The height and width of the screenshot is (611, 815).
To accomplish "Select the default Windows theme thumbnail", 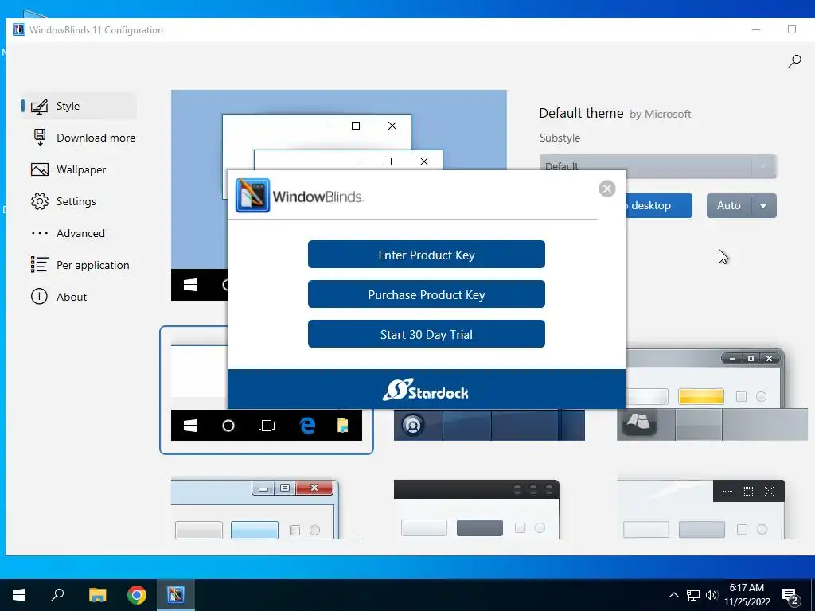I will point(266,390).
